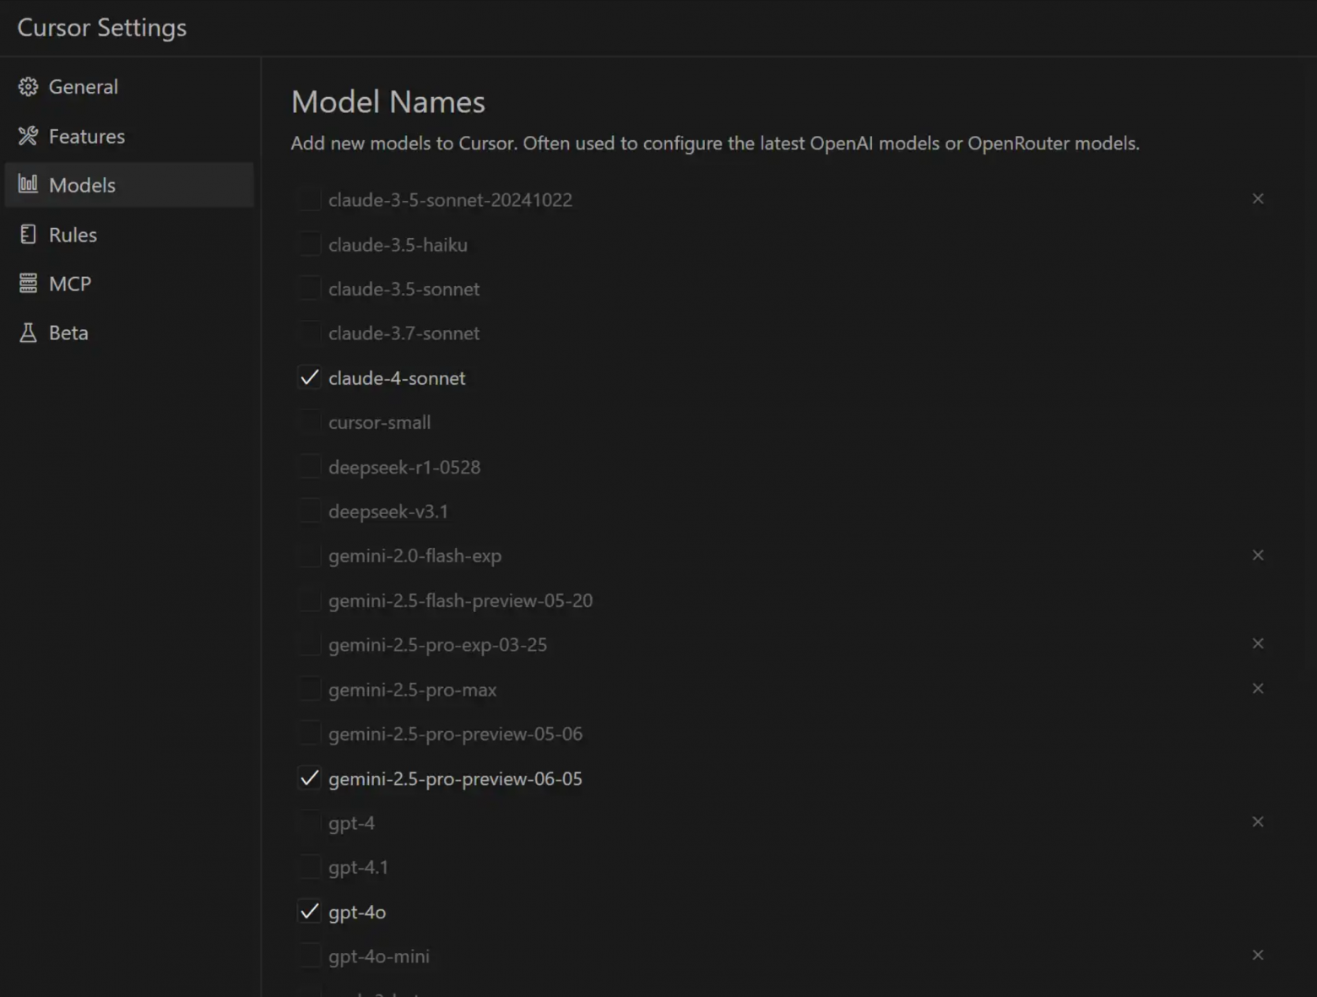Remove gemini-2.5-pro-max using its X
The image size is (1317, 997).
1258,688
